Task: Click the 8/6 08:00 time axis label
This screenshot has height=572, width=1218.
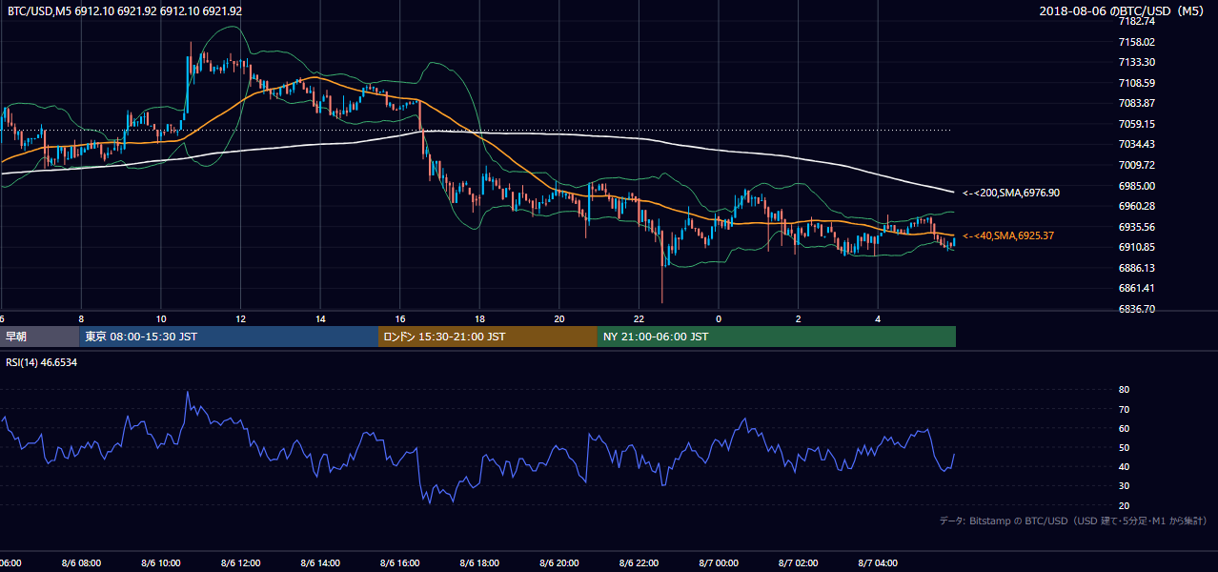Action: pos(81,563)
